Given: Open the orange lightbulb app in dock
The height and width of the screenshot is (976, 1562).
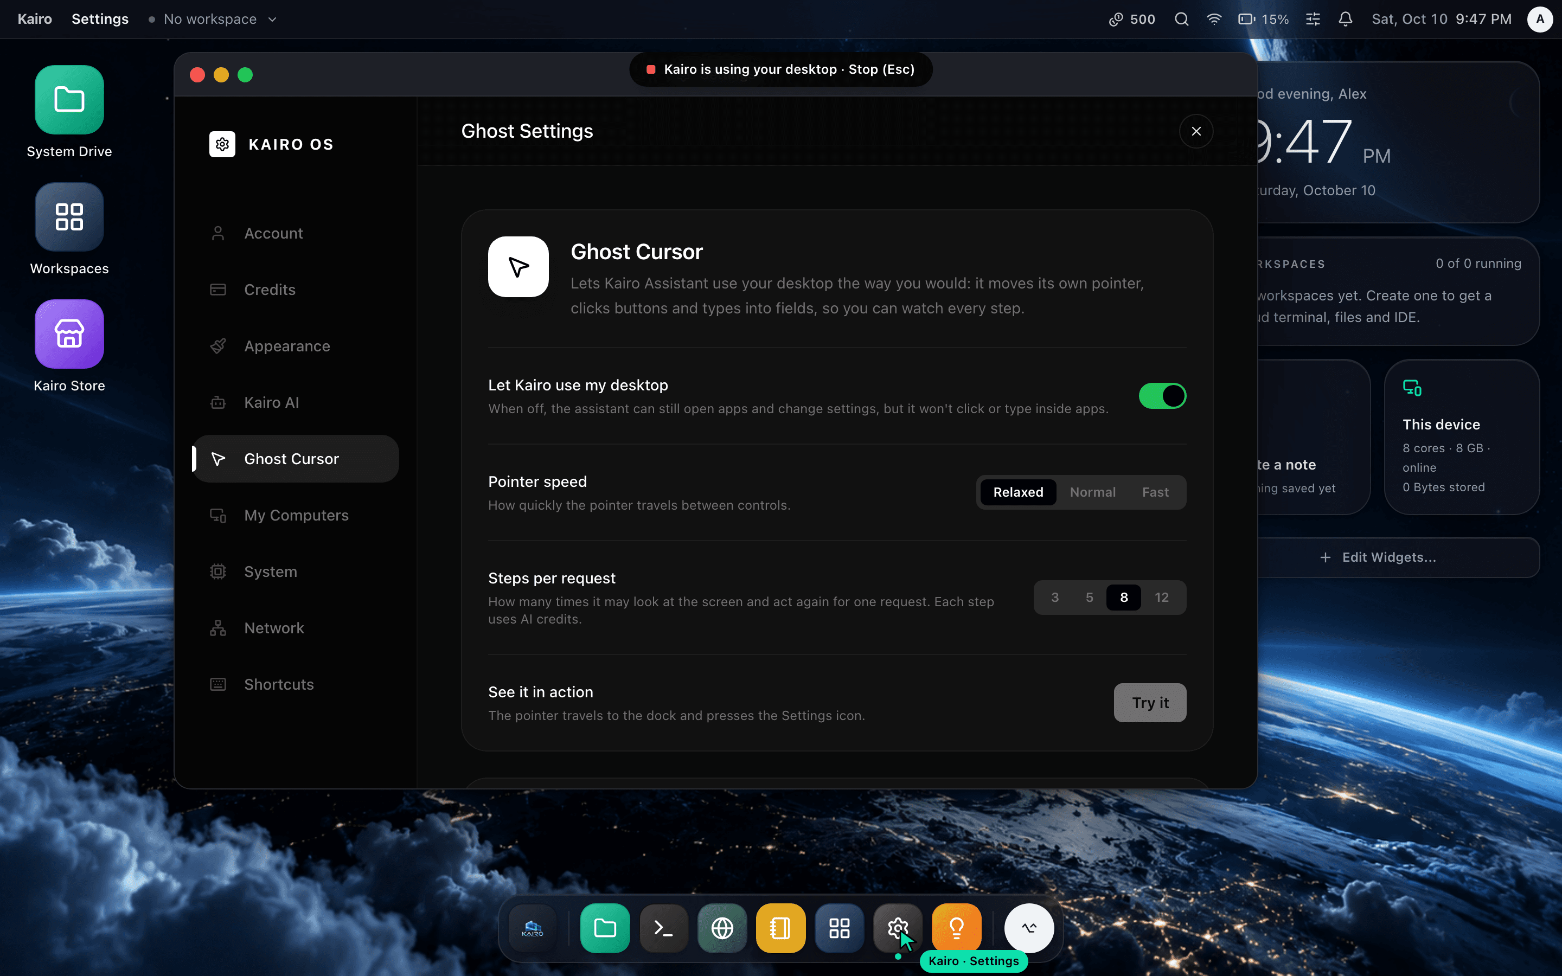Looking at the screenshot, I should pos(957,928).
